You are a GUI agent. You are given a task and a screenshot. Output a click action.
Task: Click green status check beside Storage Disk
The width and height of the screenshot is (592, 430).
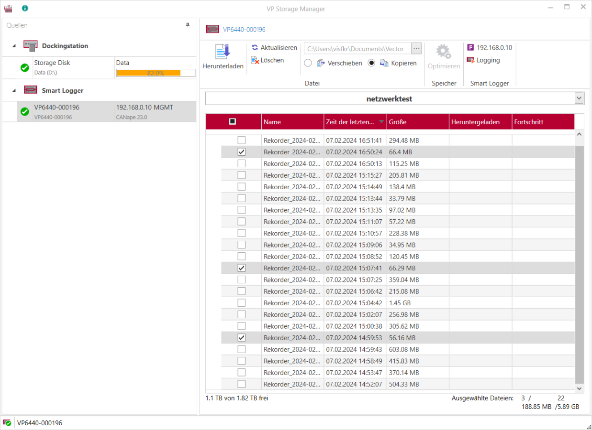(25, 68)
